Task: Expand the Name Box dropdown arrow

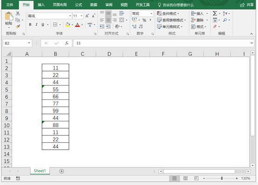Action: [29, 43]
